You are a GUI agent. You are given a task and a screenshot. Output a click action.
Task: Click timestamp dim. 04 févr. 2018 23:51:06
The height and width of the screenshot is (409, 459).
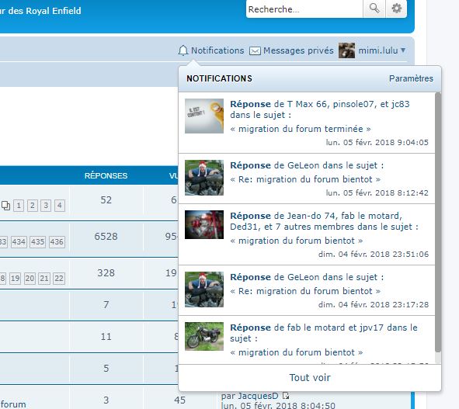click(x=374, y=254)
